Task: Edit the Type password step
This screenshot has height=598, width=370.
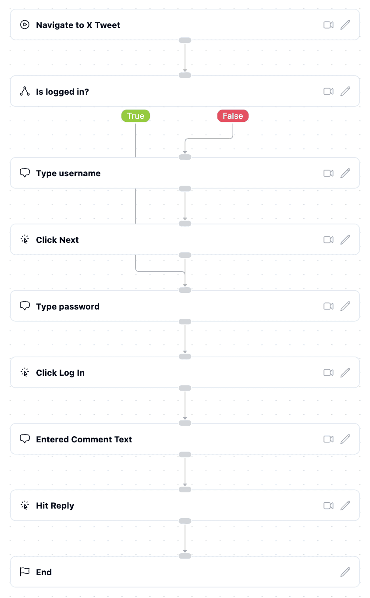Action: click(x=345, y=306)
